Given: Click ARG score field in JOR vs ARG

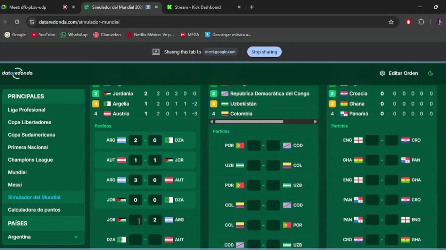Looking at the screenshot, I should [155, 220].
